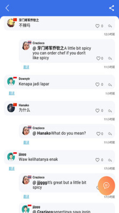Translate the "Kenapa jadi lapar" comment
Screen dimensions: 119x213
12,93
